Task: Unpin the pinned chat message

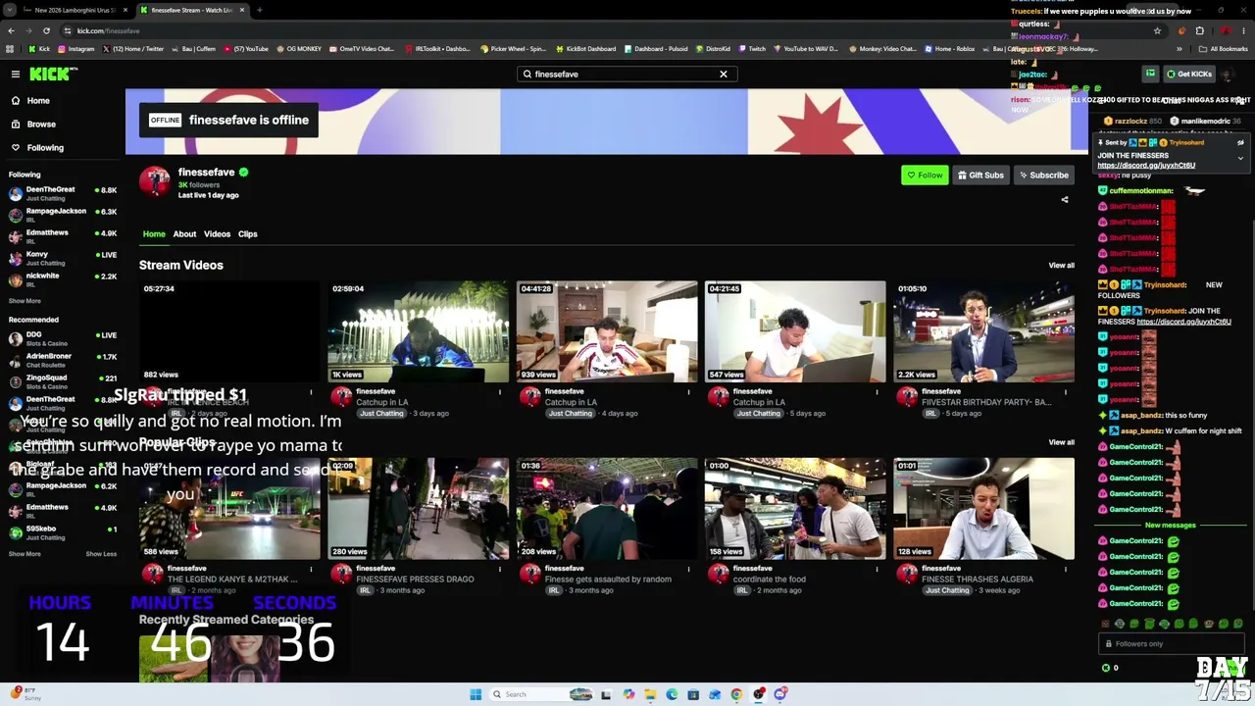Action: tap(1240, 143)
